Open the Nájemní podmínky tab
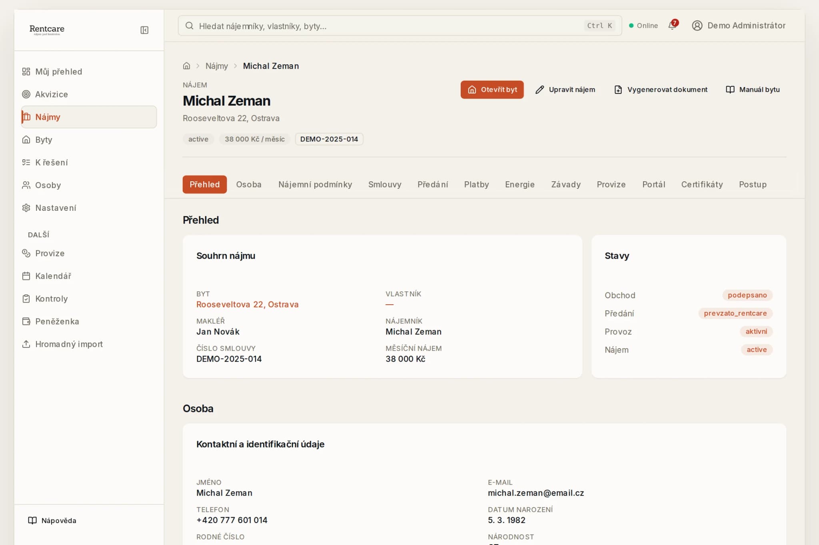Image resolution: width=819 pixels, height=545 pixels. [x=315, y=184]
